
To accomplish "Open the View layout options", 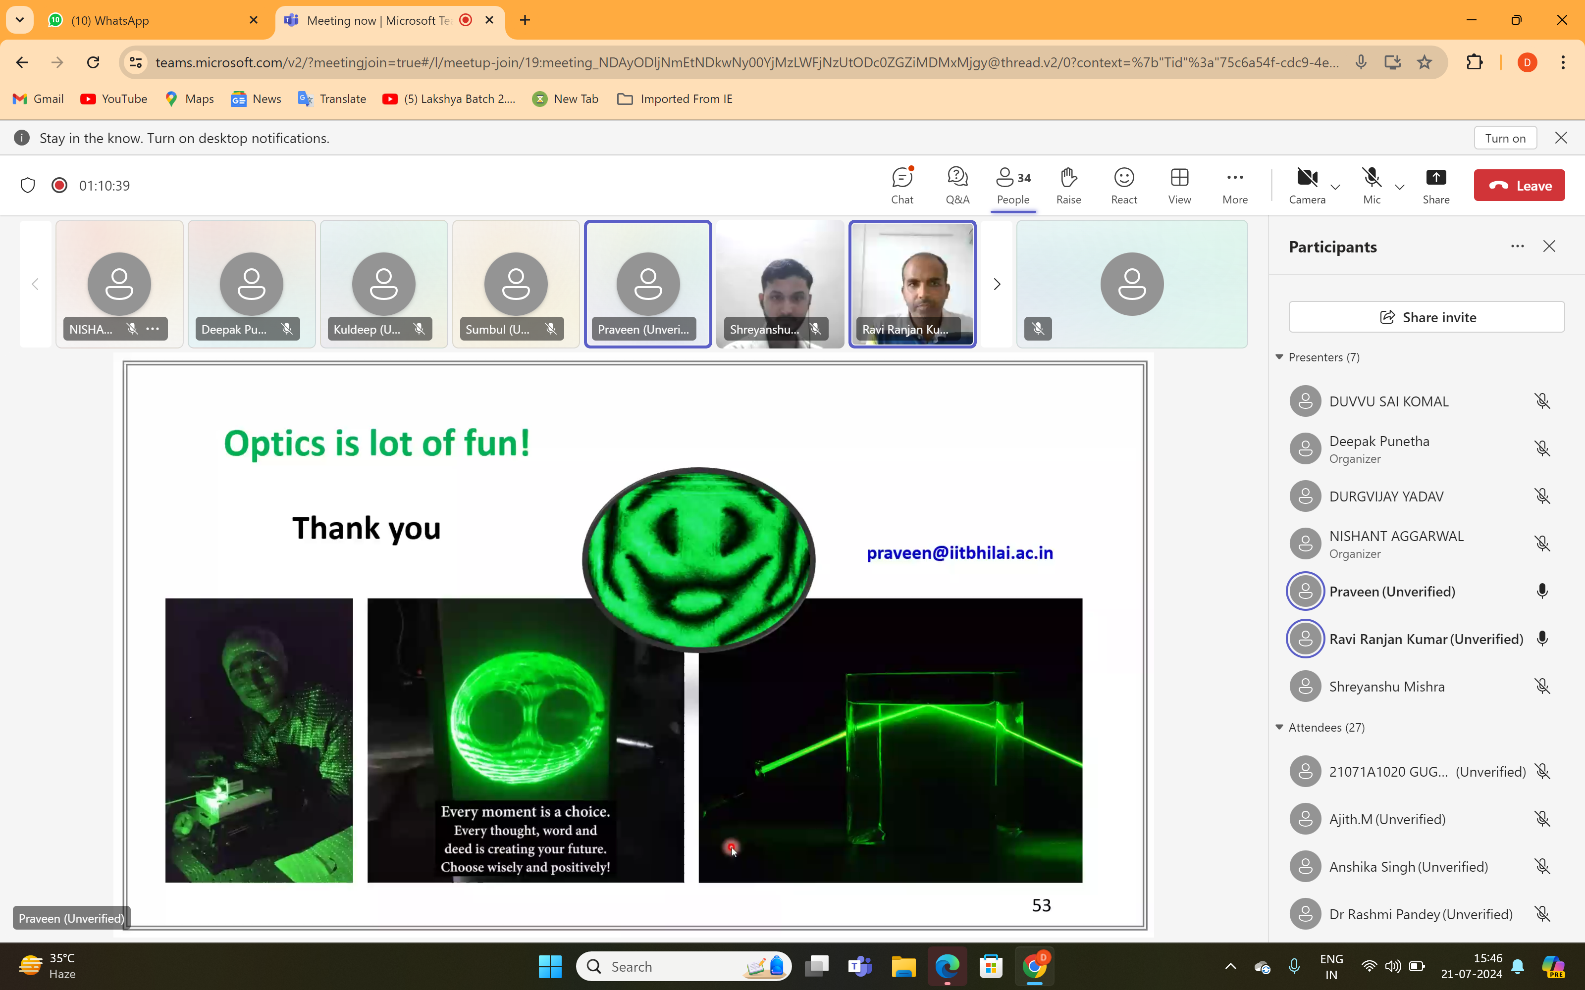I will click(1179, 185).
